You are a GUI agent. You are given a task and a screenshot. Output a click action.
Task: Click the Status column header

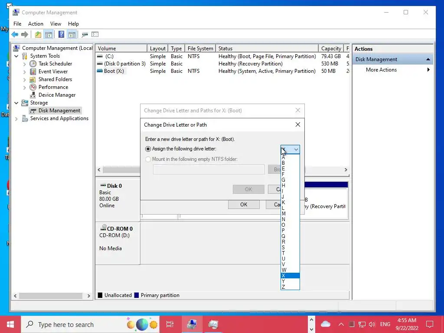click(x=267, y=49)
